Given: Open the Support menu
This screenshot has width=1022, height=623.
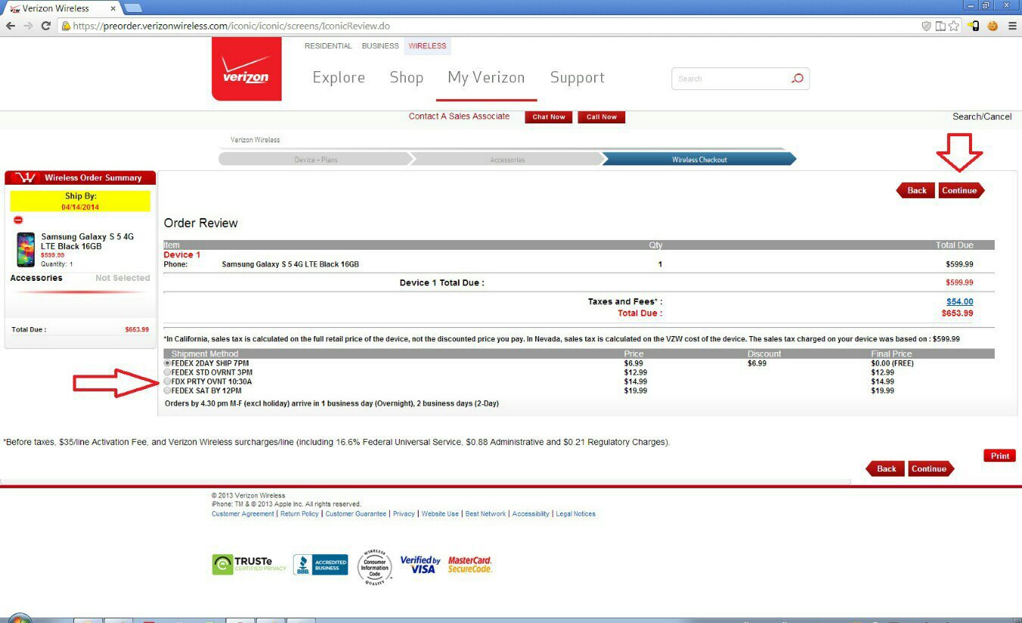Looking at the screenshot, I should [x=577, y=77].
